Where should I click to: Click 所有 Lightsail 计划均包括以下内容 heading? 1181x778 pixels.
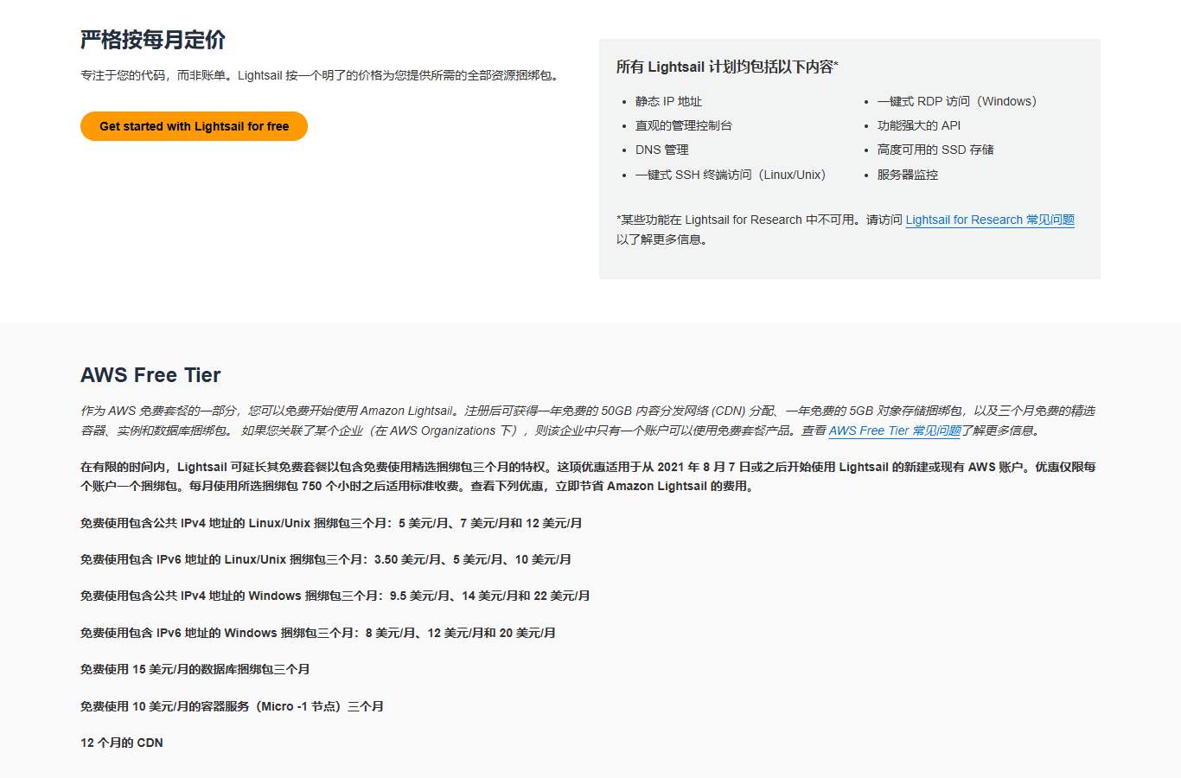click(x=727, y=67)
